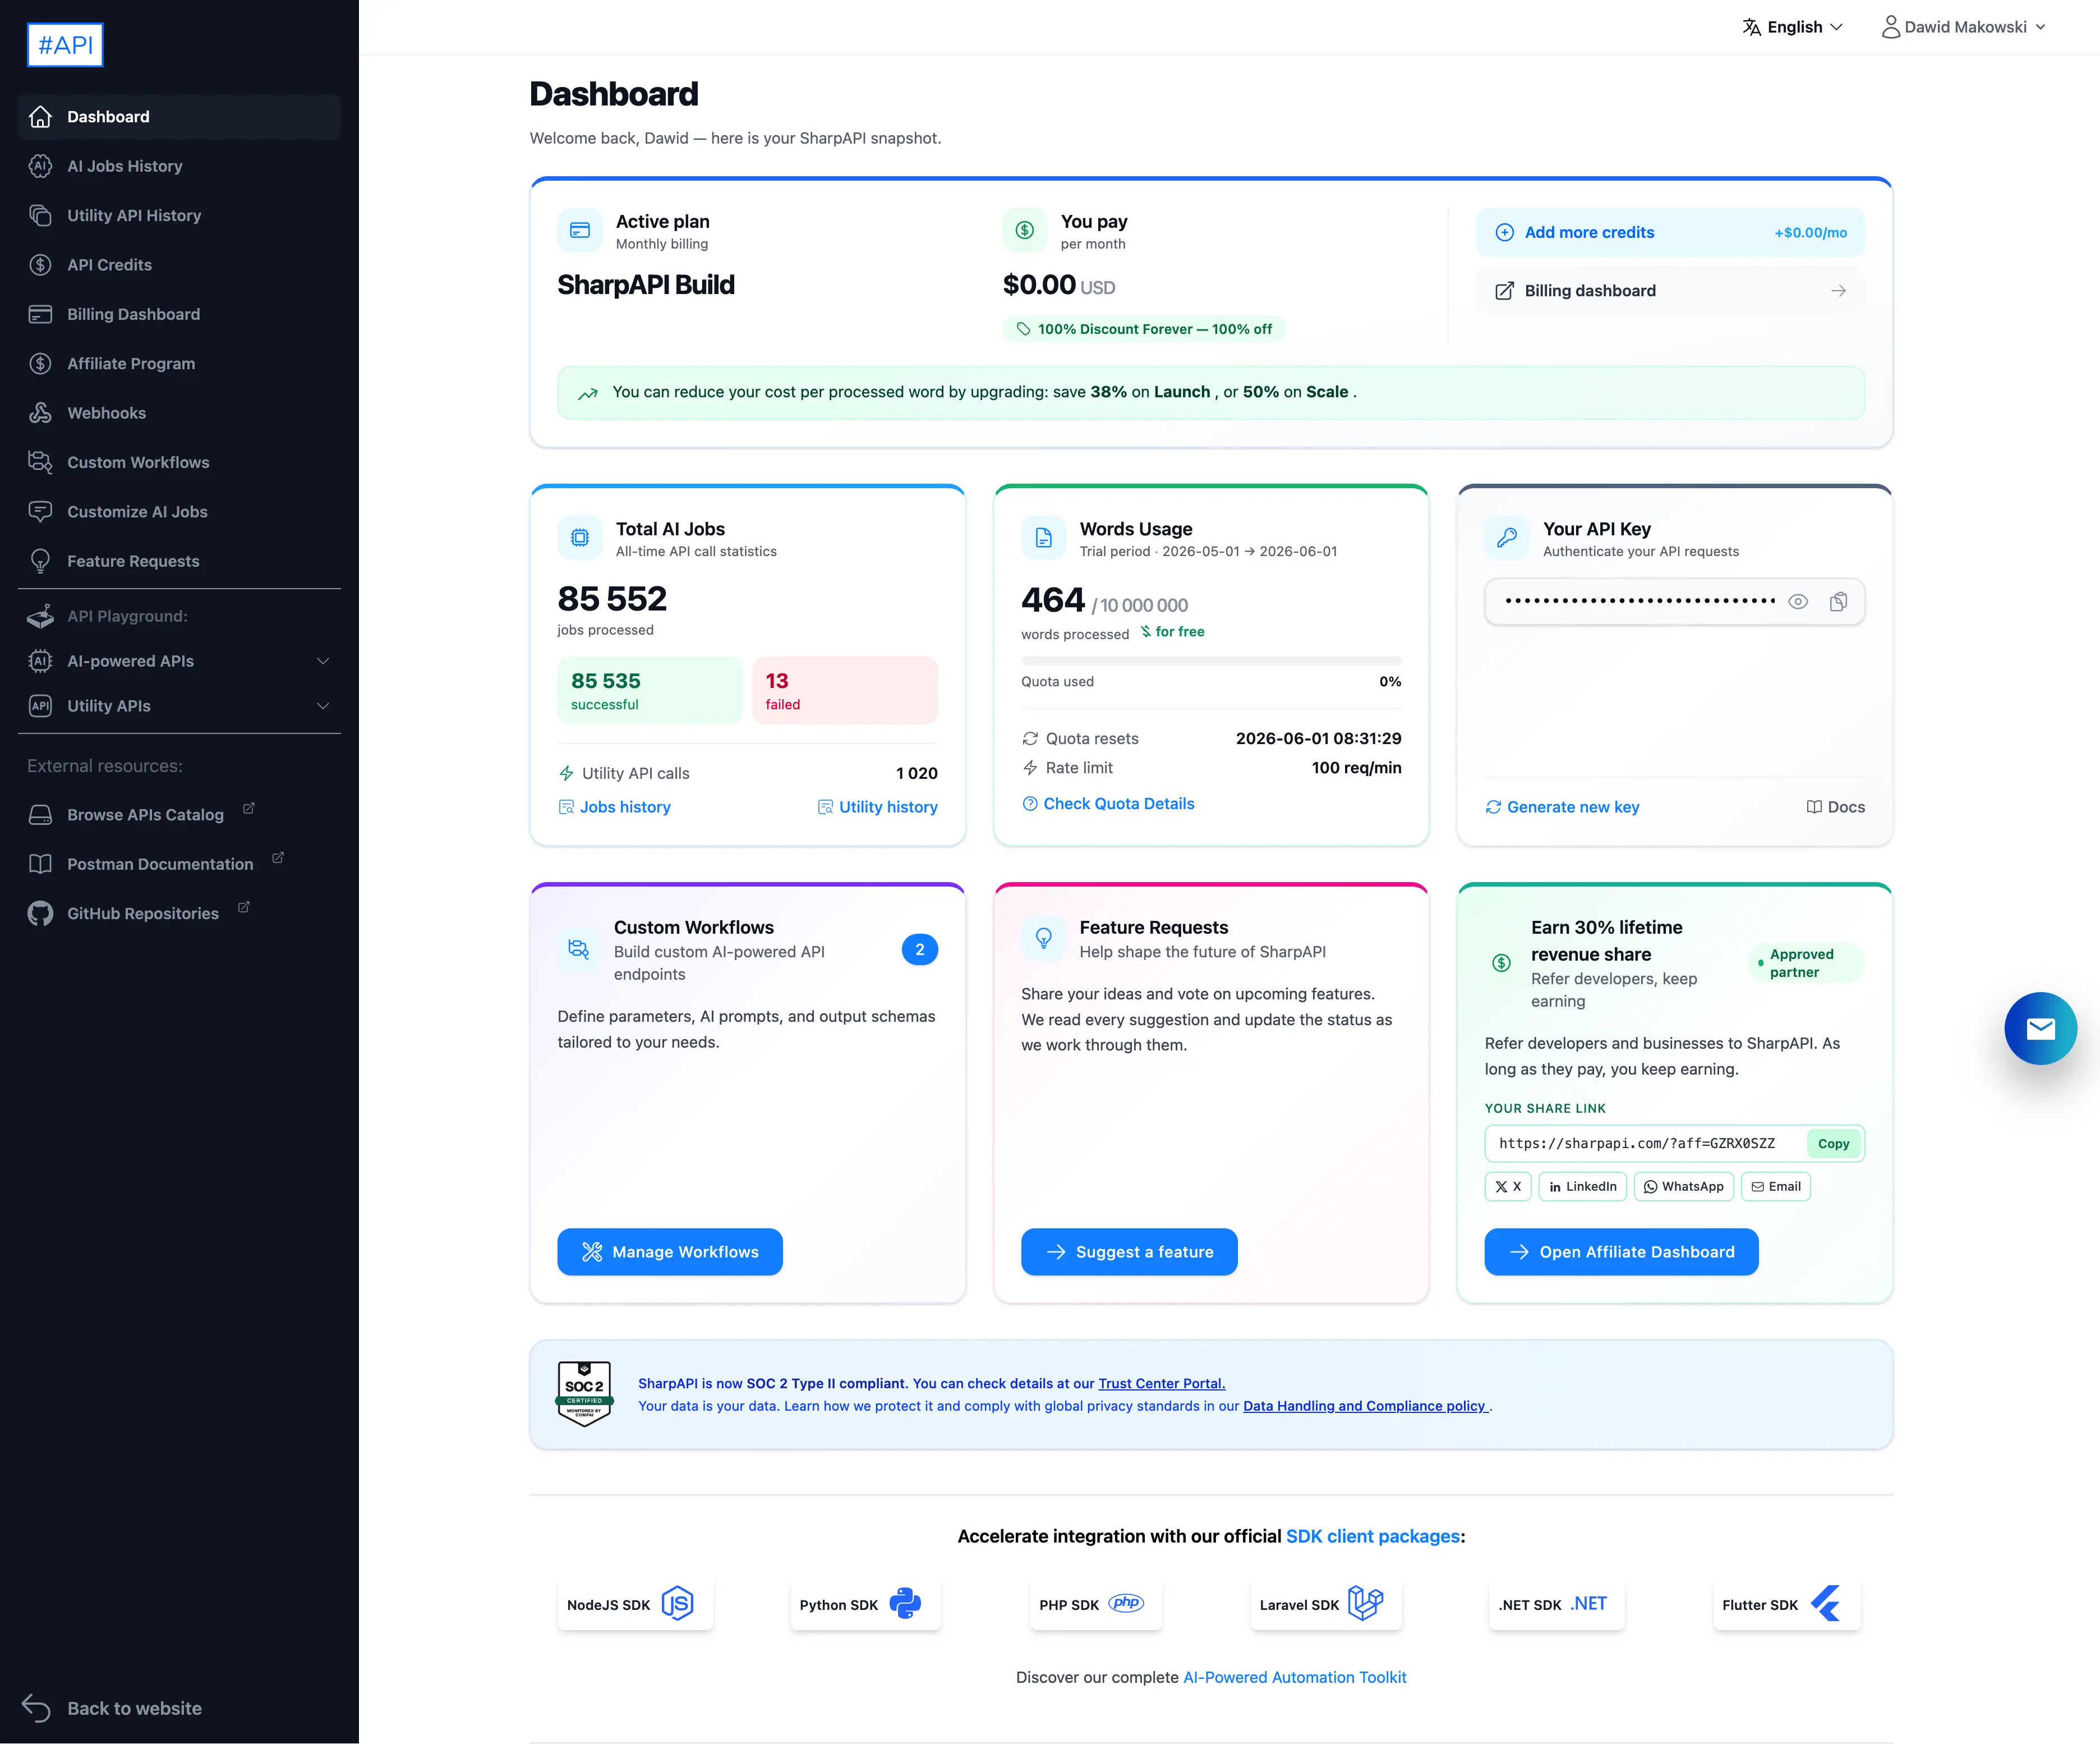Open Dawid Makowski user menu

(x=1964, y=27)
